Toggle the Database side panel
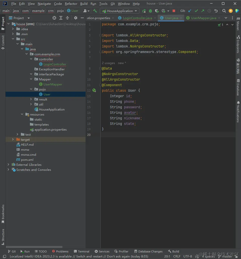 [238, 87]
